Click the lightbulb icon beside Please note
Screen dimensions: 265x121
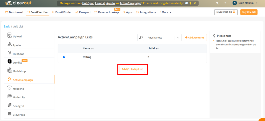(214, 36)
